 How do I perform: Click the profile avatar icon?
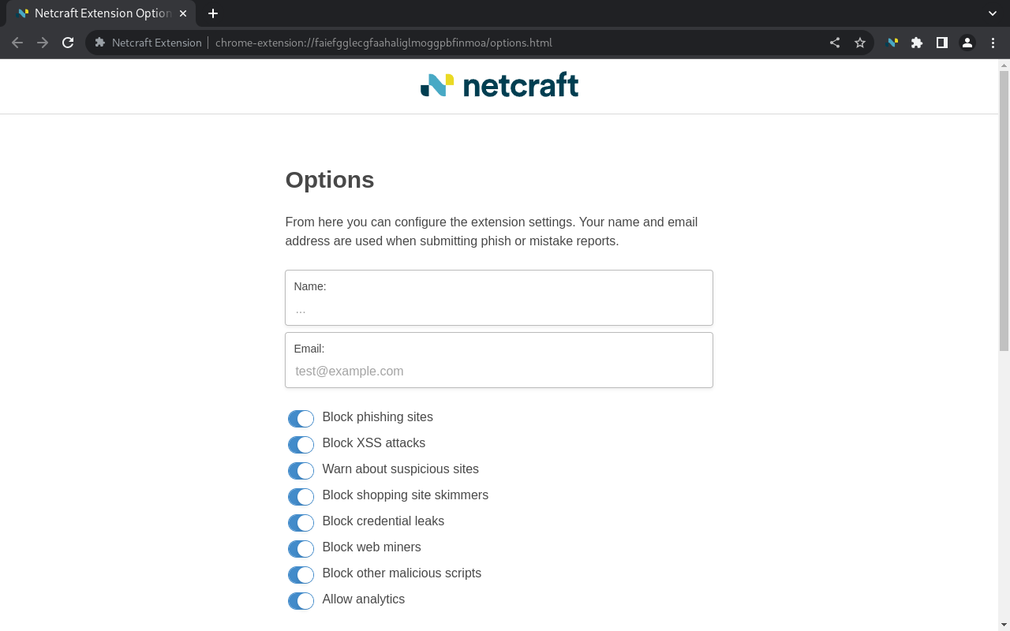pyautogui.click(x=967, y=43)
